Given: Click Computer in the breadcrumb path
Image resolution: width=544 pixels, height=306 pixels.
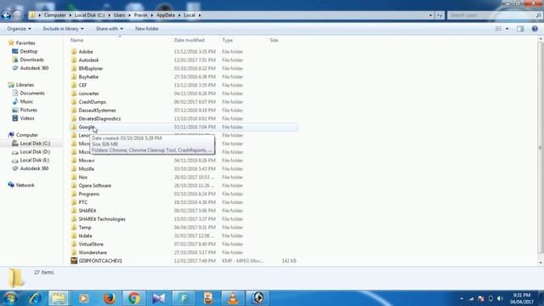Looking at the screenshot, I should click(x=54, y=15).
